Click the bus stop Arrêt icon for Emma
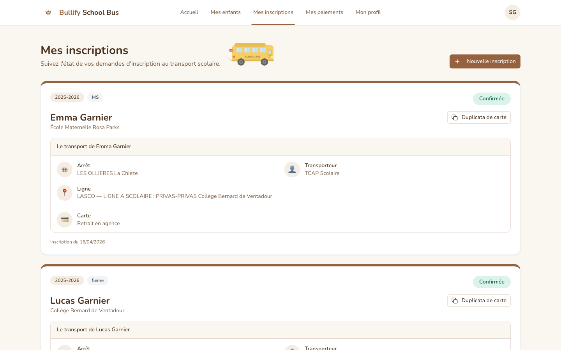The width and height of the screenshot is (561, 350). (65, 170)
